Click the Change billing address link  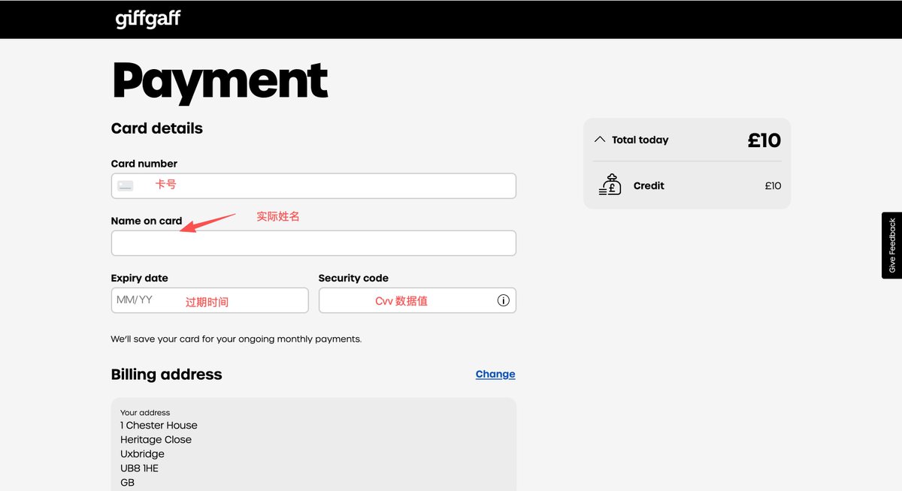495,374
